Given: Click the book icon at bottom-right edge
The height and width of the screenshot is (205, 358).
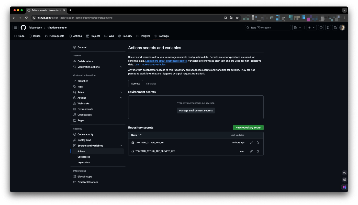Looking at the screenshot, I should click(x=344, y=180).
